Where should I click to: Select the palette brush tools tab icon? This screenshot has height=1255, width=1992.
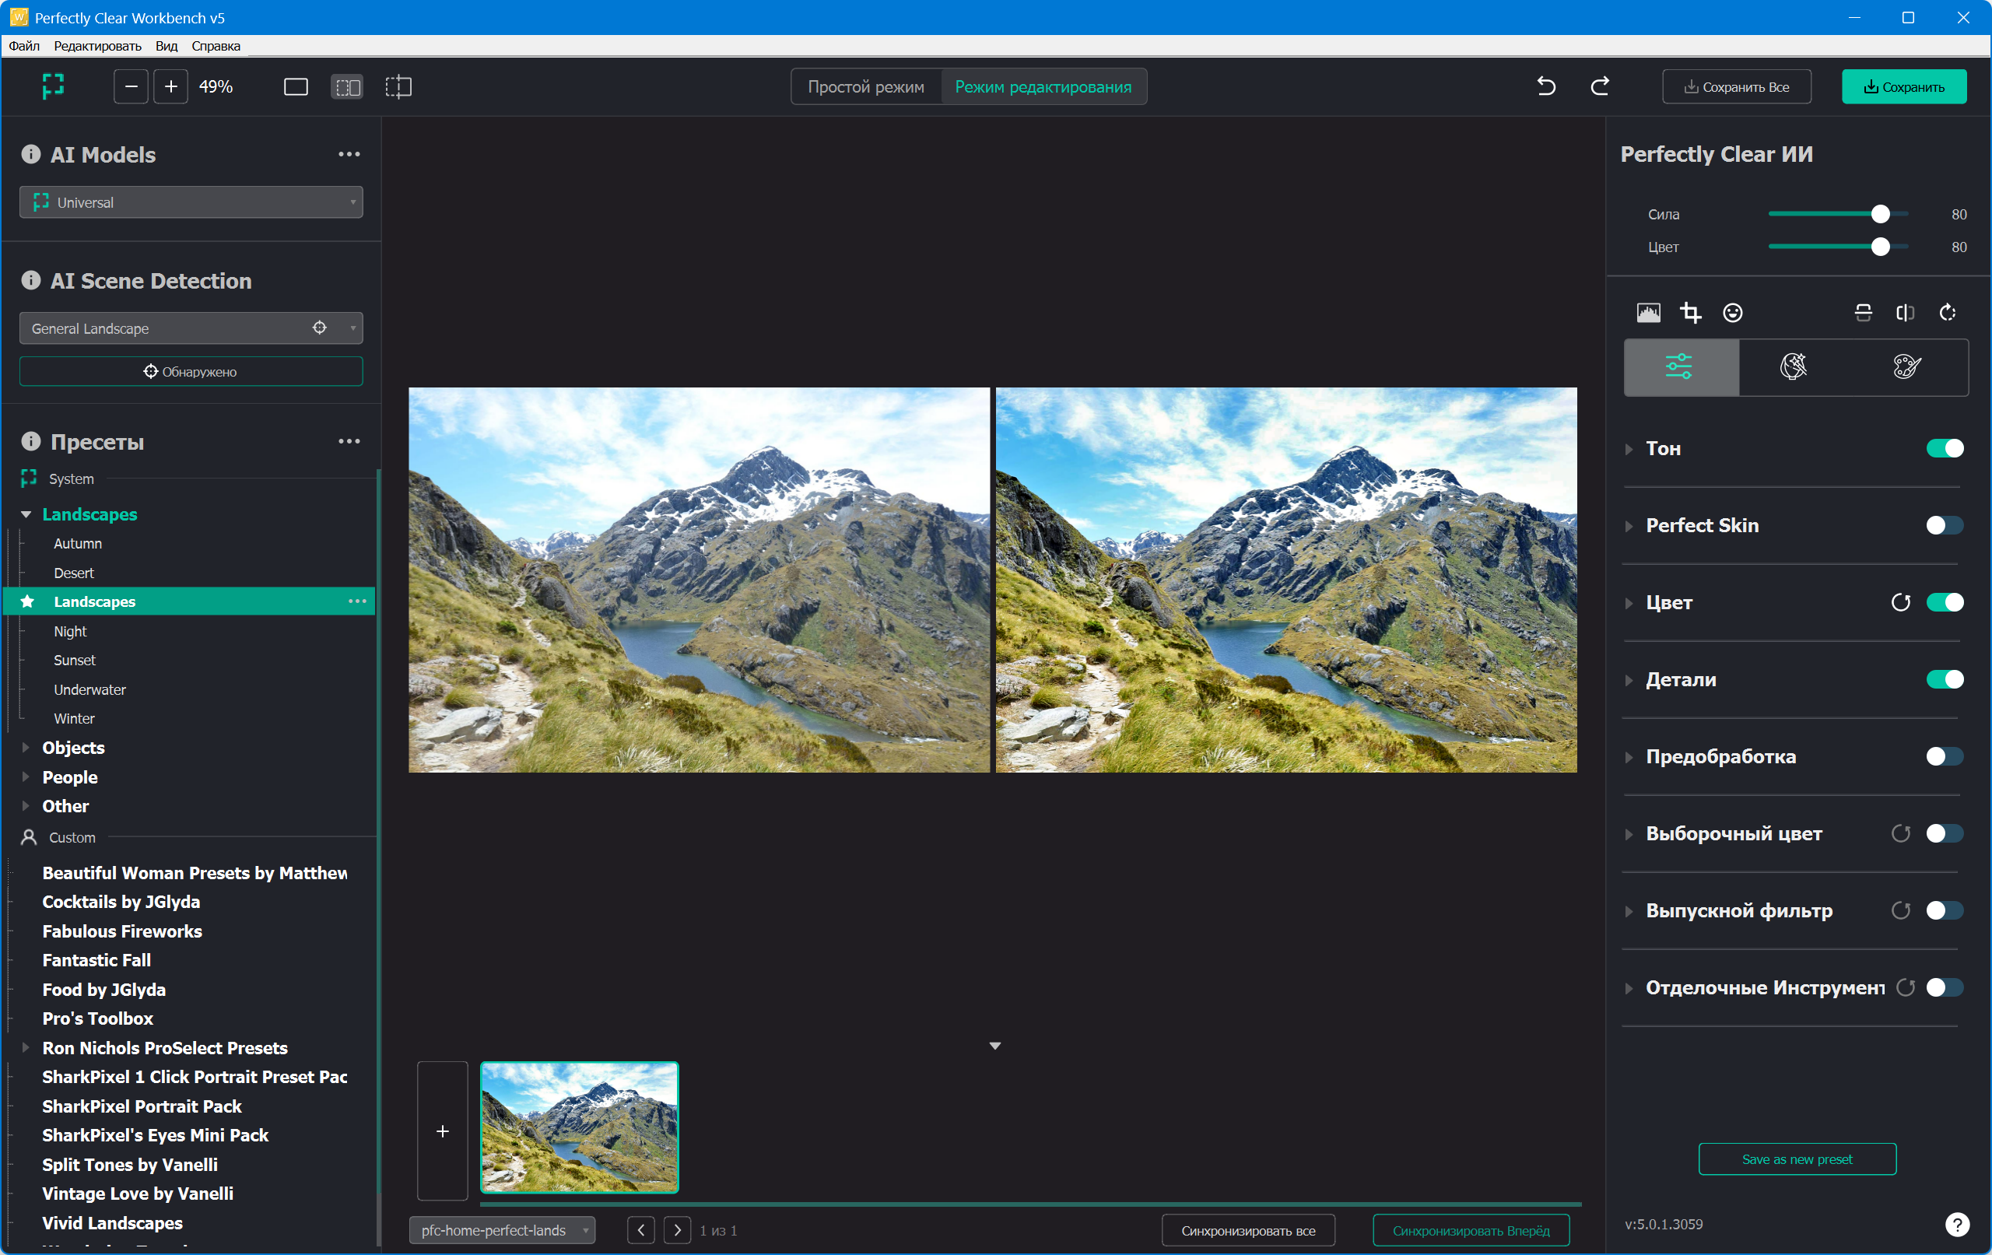[x=1906, y=366]
